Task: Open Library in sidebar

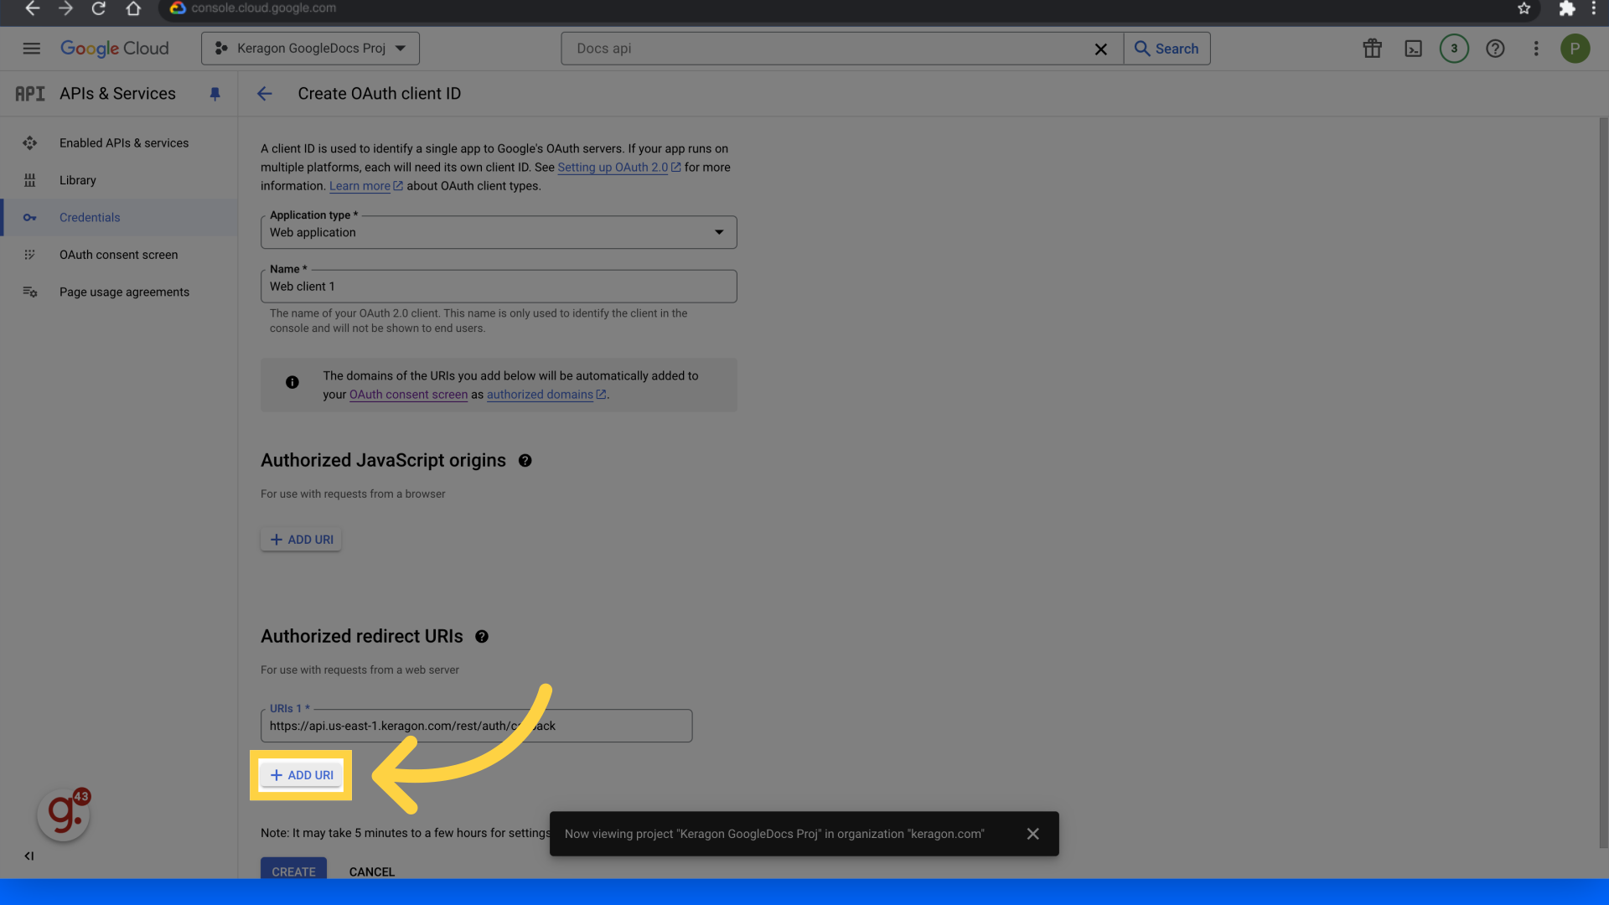Action: (78, 180)
